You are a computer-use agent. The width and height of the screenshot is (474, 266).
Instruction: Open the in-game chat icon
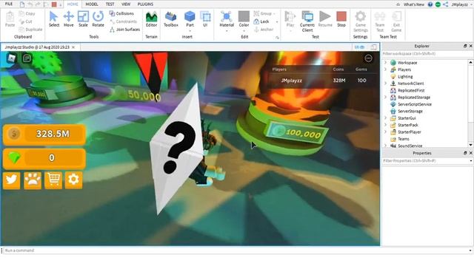tap(27, 58)
